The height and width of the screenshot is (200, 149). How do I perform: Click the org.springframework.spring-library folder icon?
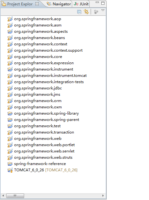[10, 113]
